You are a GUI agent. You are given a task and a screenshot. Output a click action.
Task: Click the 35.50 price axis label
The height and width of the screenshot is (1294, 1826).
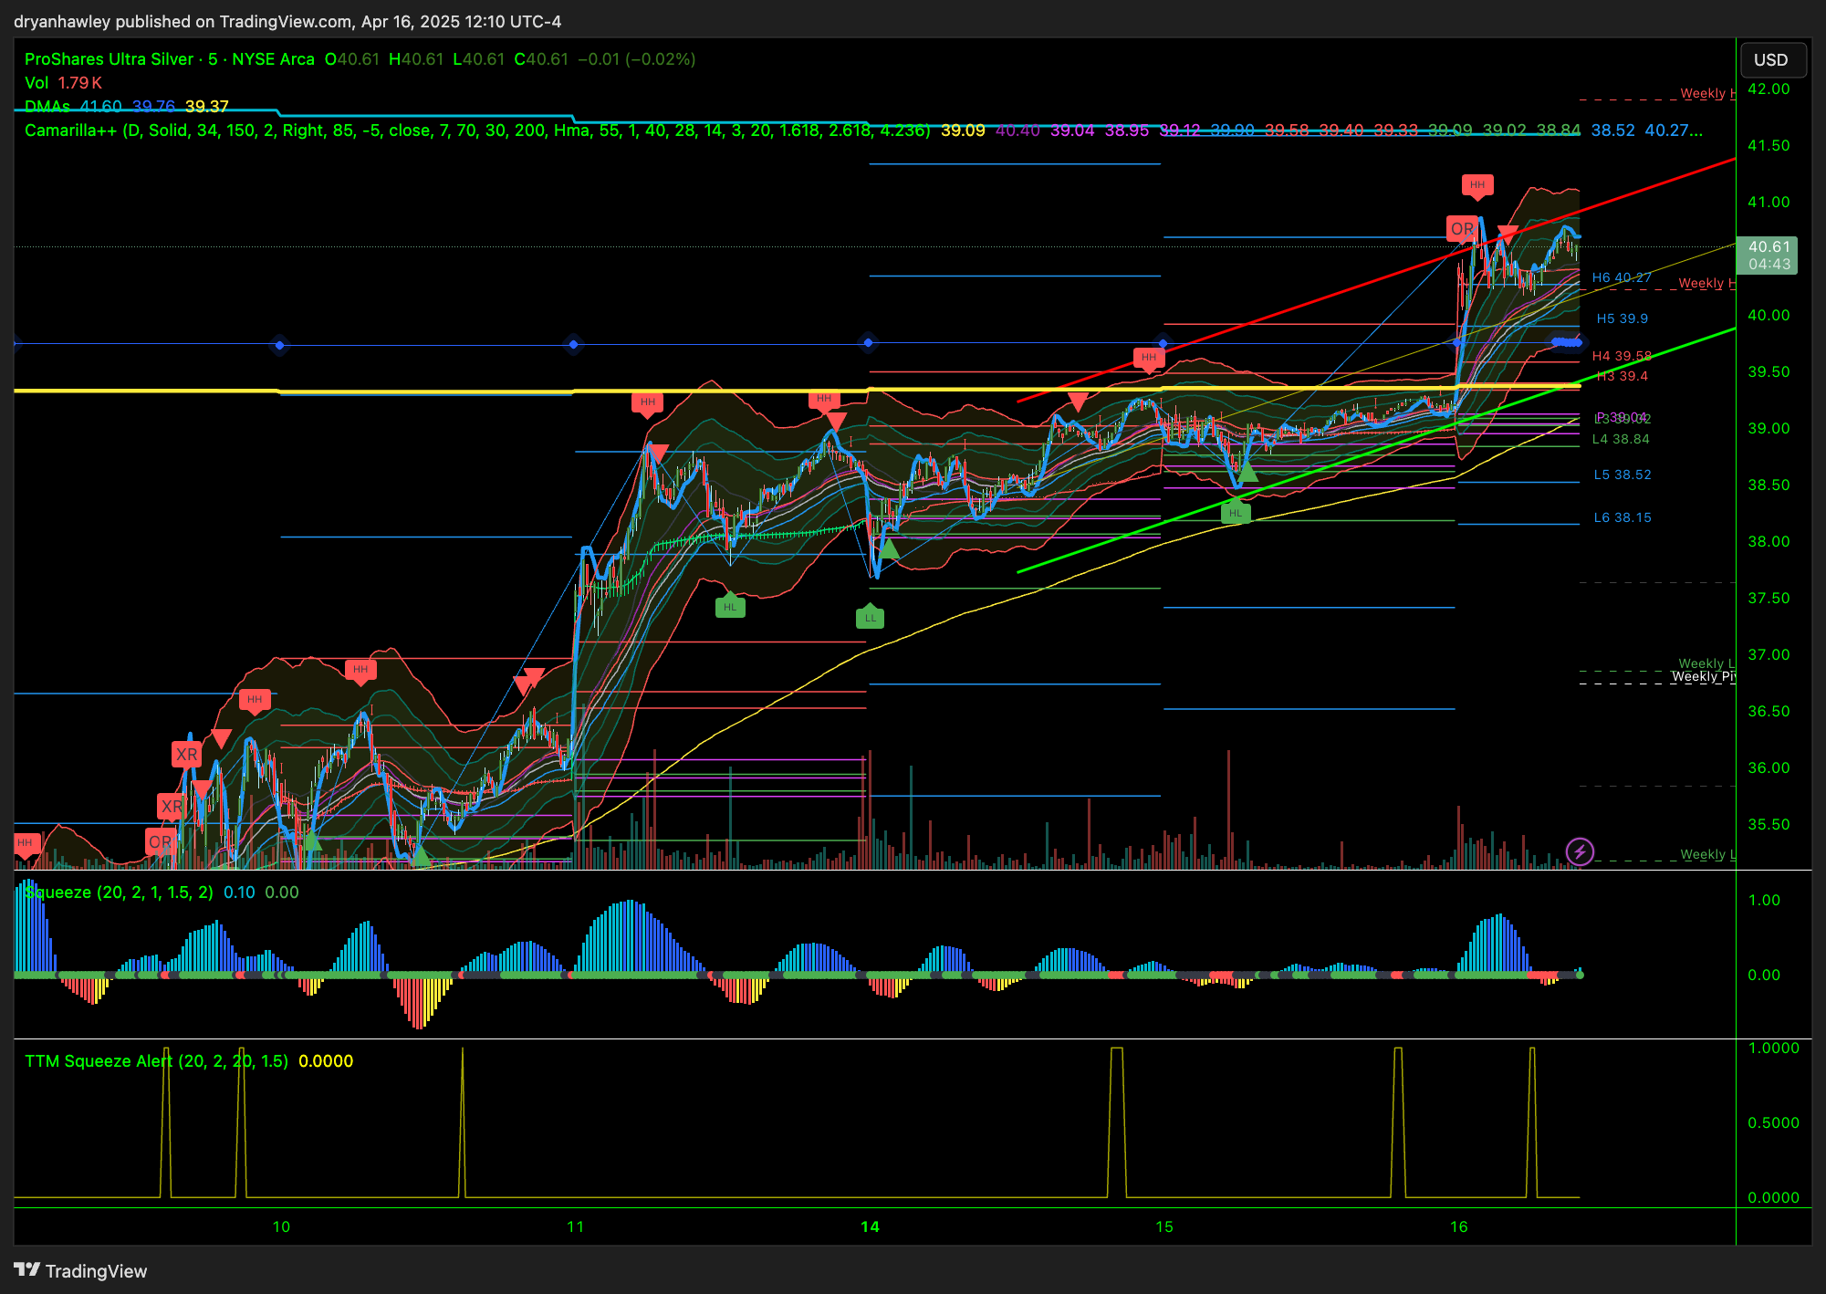tap(1768, 825)
